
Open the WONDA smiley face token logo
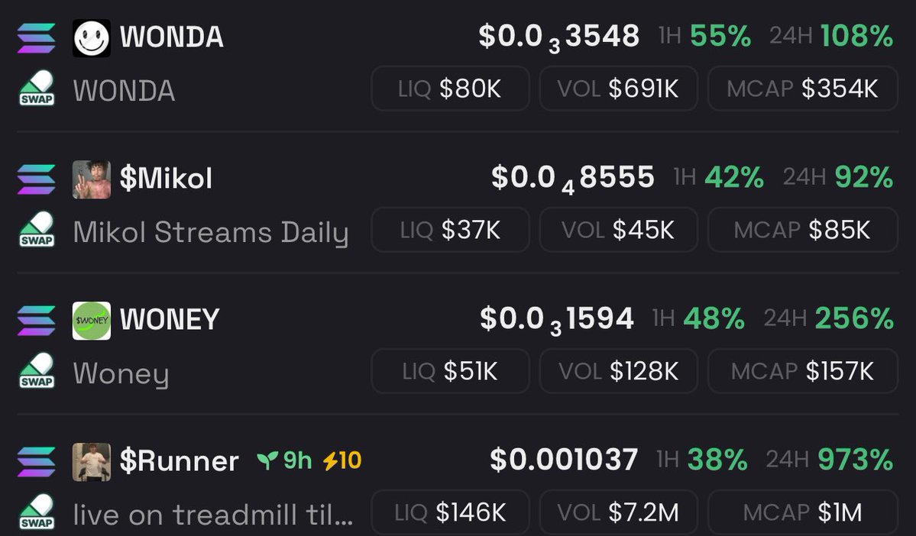tap(91, 38)
